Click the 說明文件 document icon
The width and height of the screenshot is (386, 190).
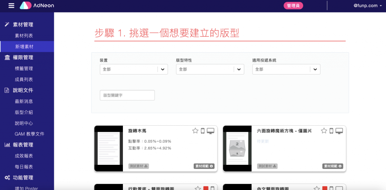pos(7,90)
